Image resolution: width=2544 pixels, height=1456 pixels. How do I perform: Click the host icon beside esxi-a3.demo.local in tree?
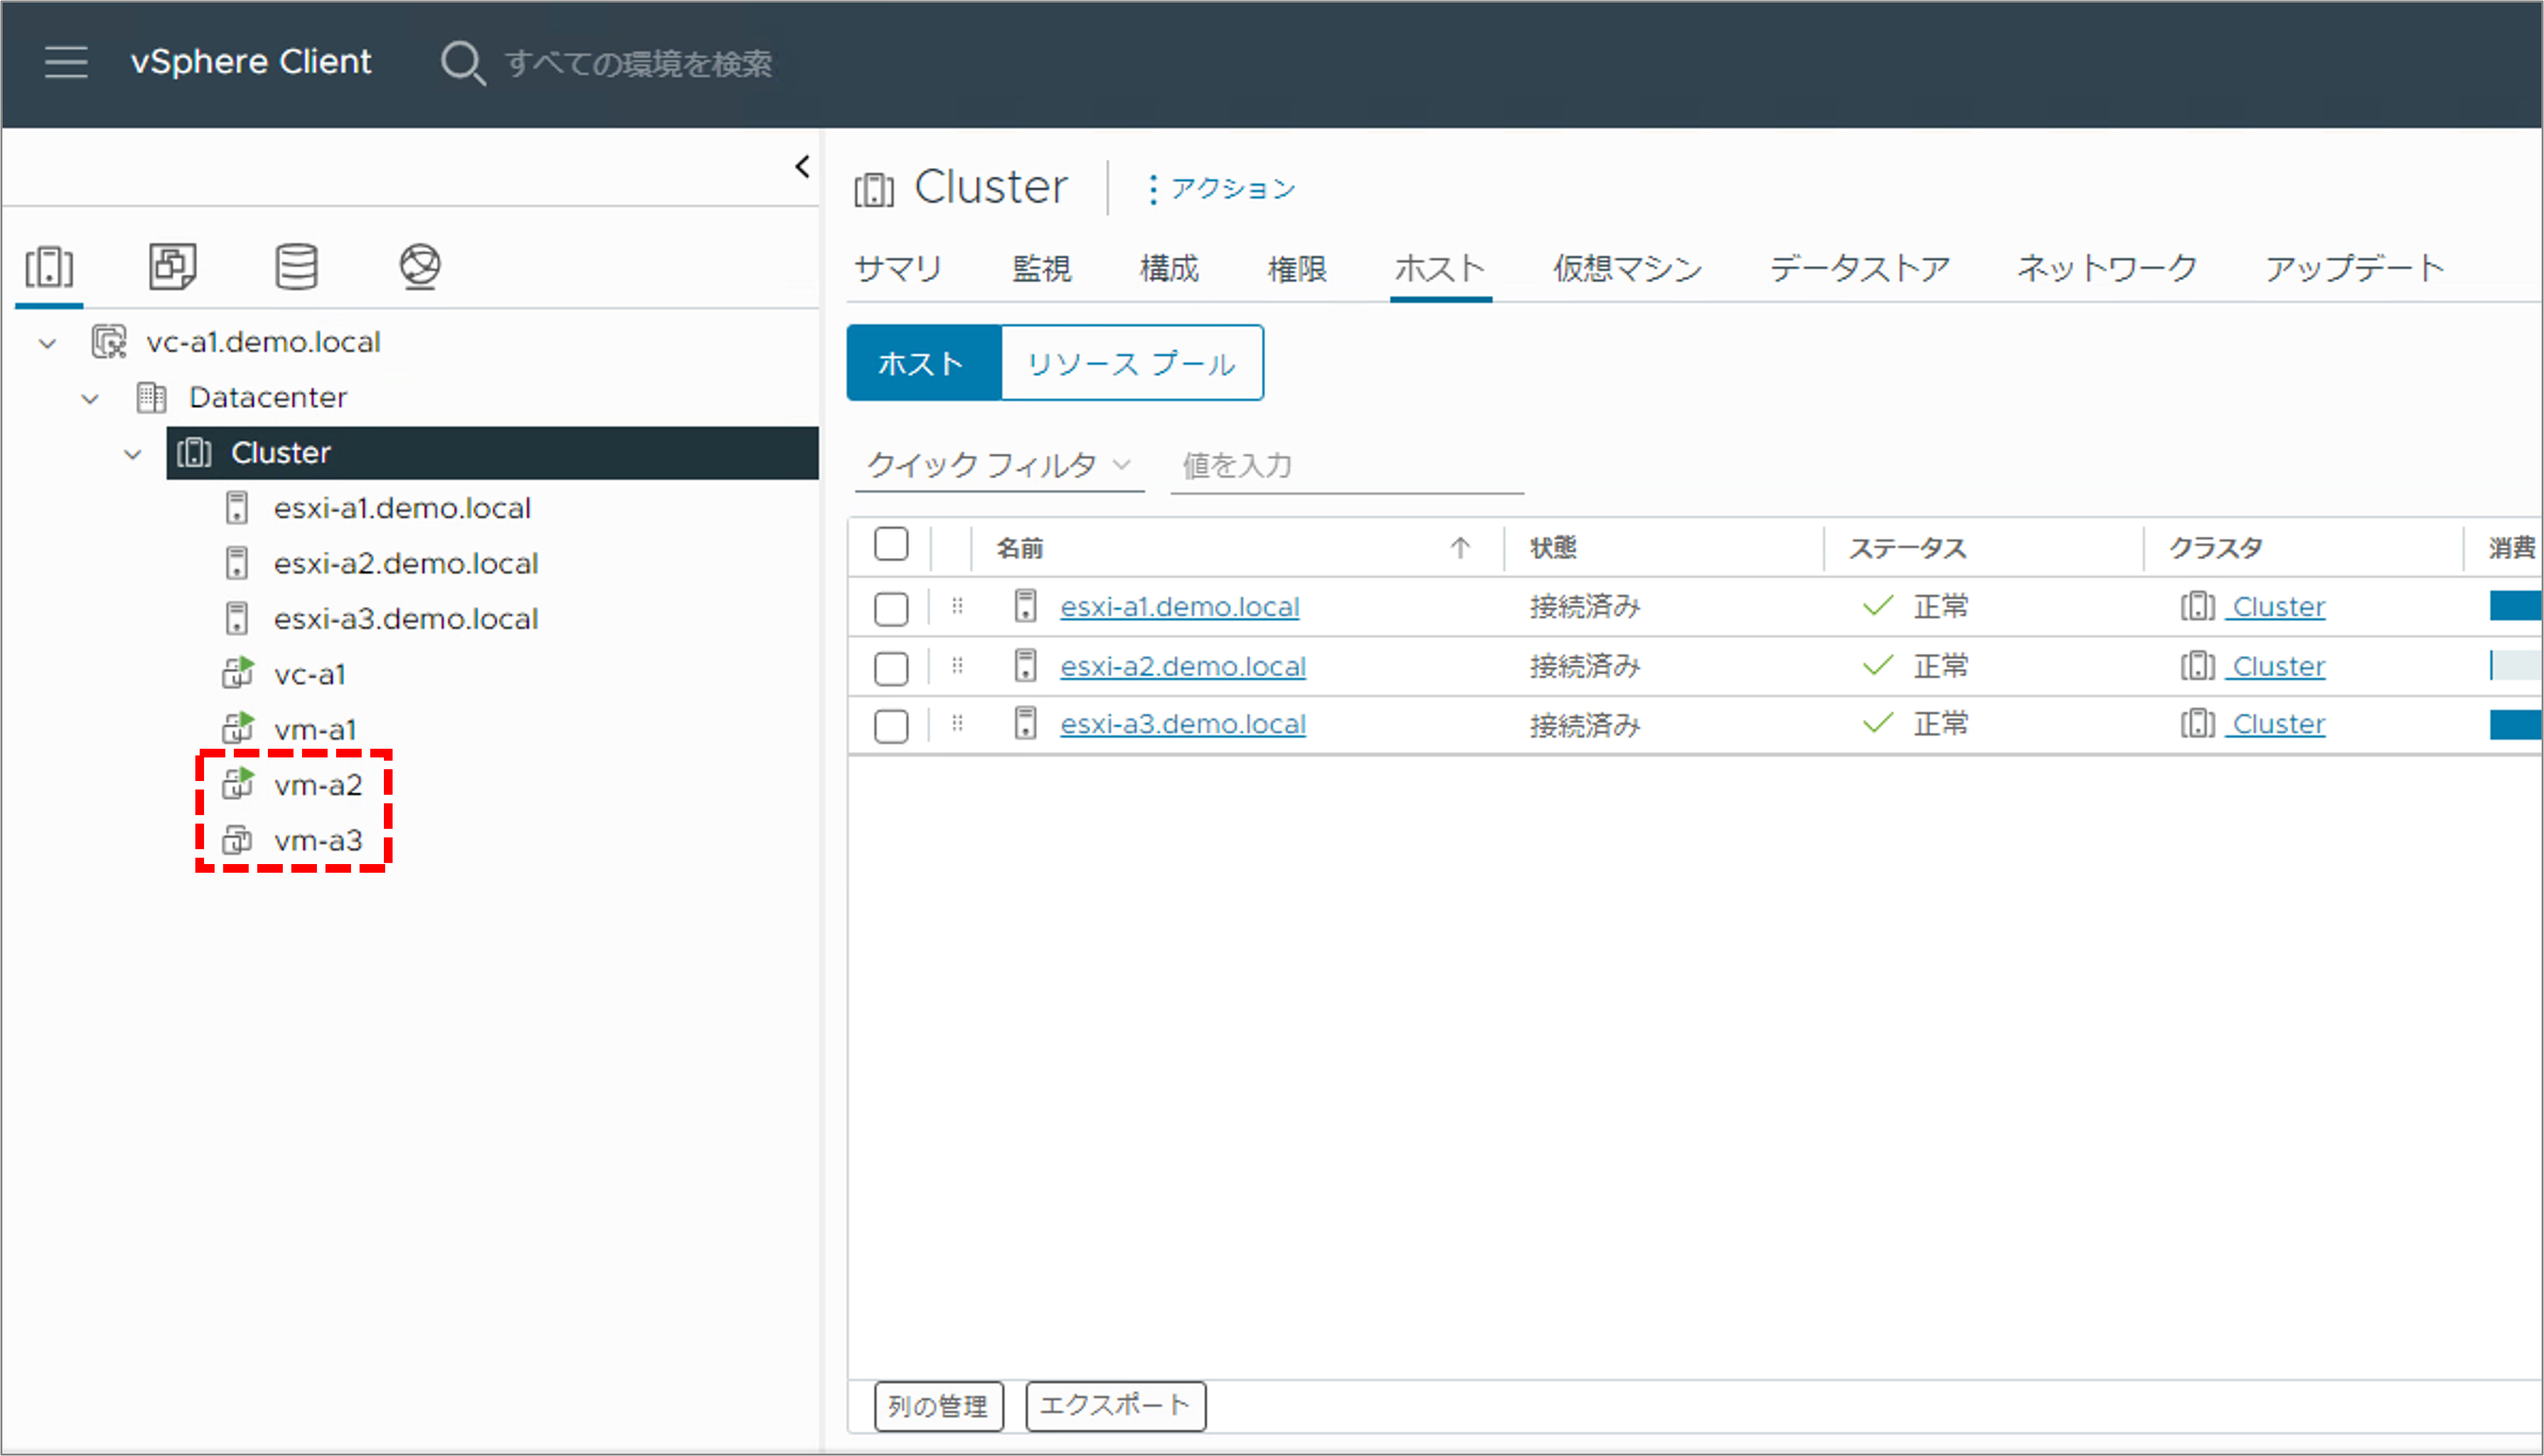(x=237, y=619)
